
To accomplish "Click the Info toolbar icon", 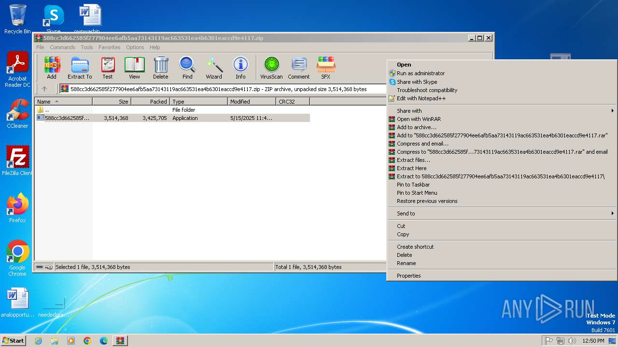I will [x=240, y=68].
